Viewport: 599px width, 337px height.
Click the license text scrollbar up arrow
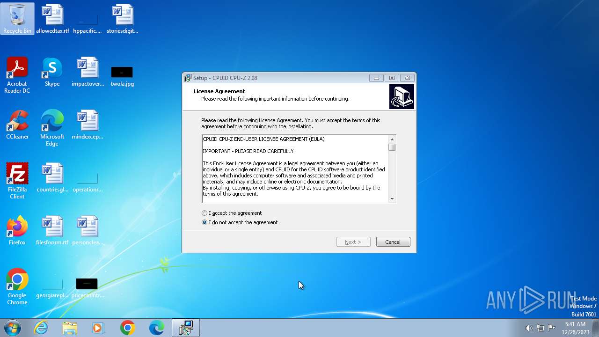click(x=392, y=139)
